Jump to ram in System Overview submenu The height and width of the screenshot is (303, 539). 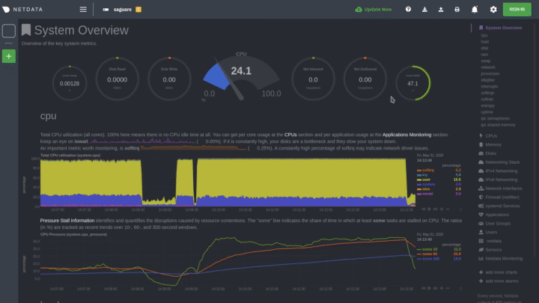tap(484, 55)
